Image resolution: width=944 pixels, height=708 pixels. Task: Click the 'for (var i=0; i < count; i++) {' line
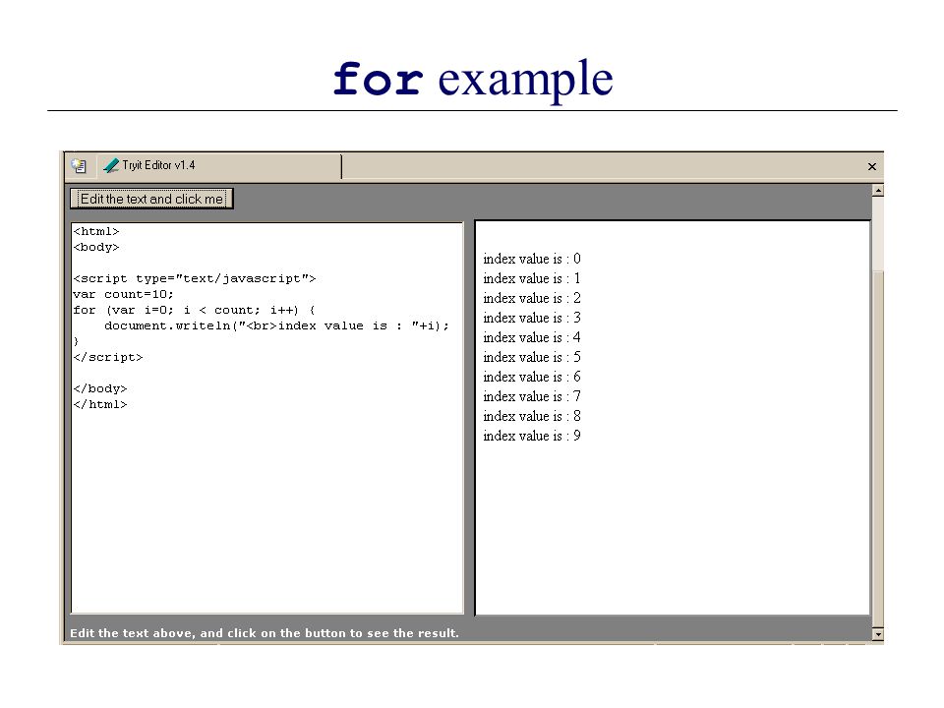point(194,310)
